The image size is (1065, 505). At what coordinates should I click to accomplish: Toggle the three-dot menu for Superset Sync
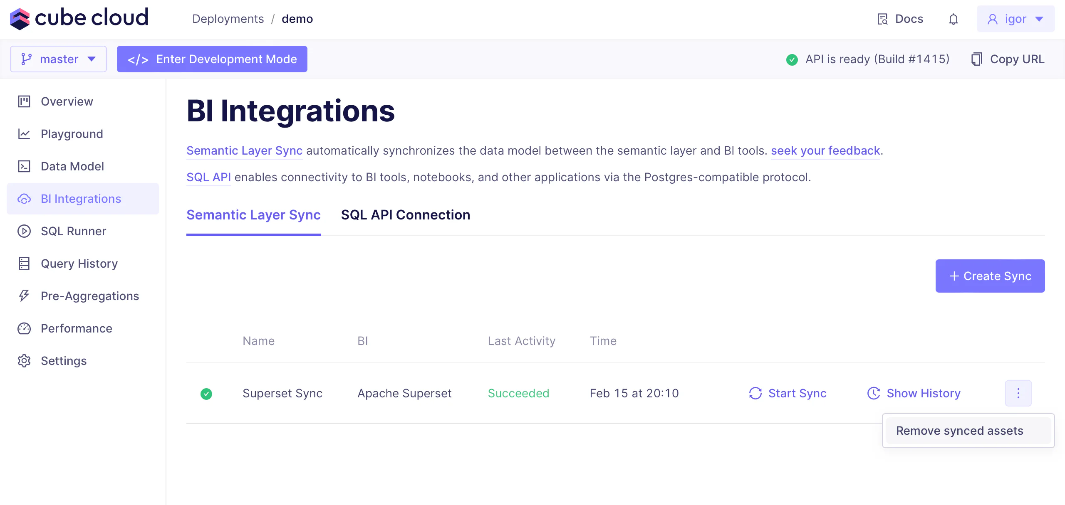pos(1018,393)
